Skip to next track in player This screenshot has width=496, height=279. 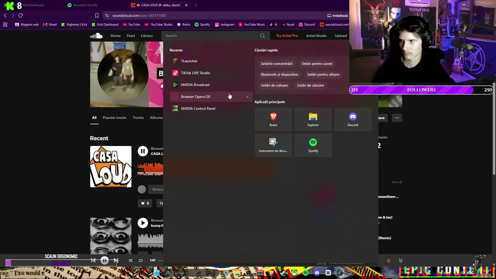115,260
